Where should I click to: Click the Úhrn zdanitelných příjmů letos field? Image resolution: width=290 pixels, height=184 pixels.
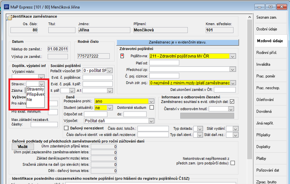104,147
